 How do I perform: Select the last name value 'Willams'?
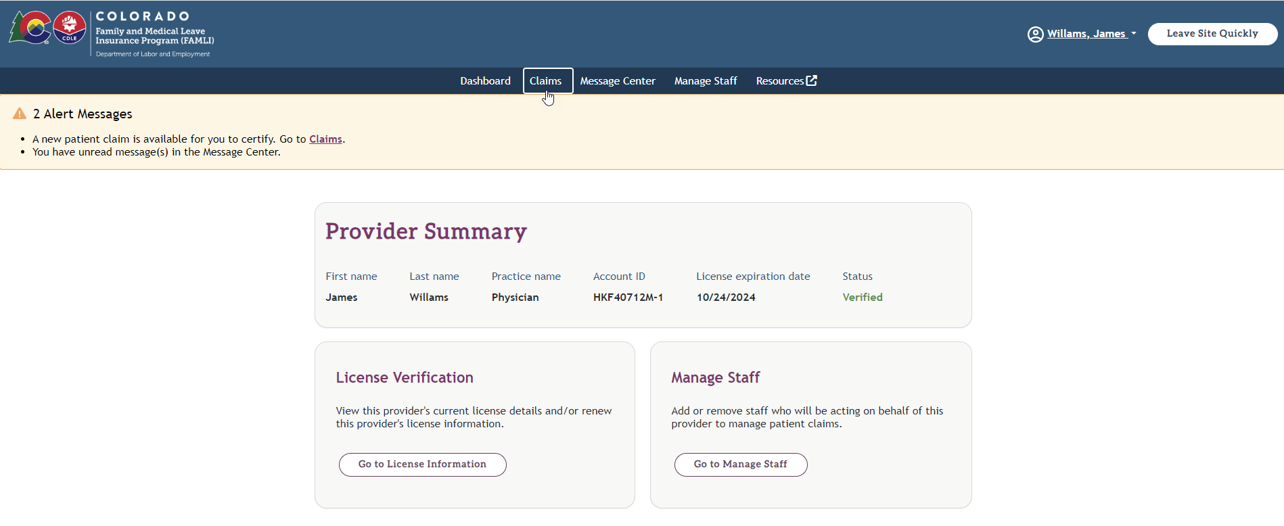[x=429, y=297]
